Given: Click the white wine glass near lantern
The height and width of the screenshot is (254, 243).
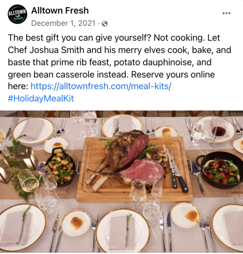Looking at the screenshot, I should [28, 181].
